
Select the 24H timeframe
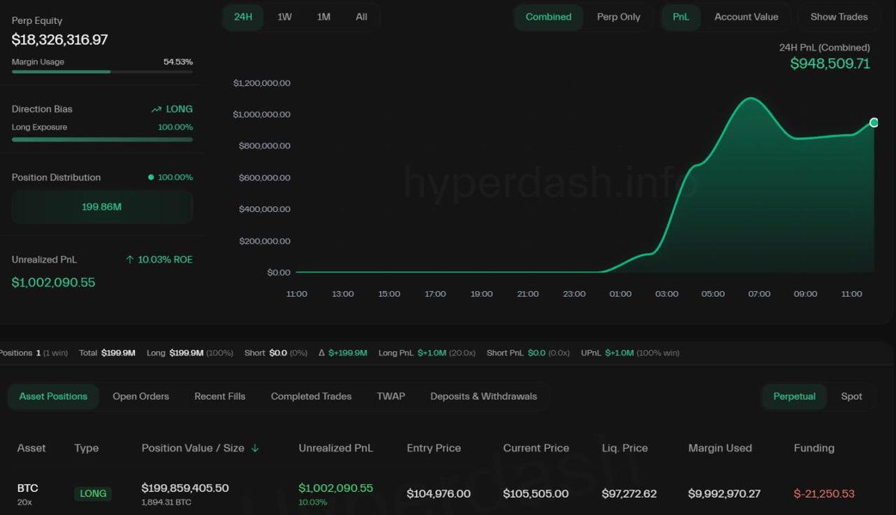(x=243, y=16)
